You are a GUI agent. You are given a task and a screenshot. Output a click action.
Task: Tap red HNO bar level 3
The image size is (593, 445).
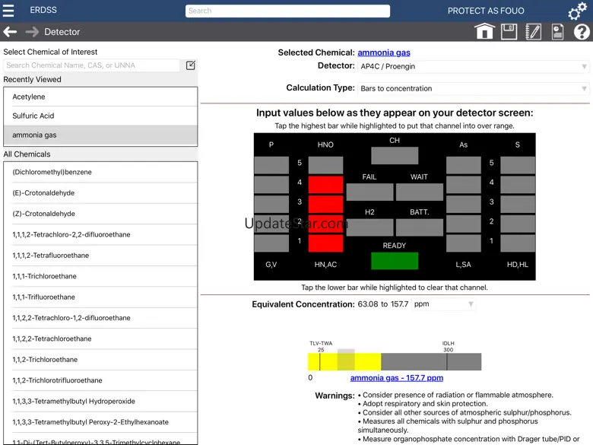pos(325,205)
